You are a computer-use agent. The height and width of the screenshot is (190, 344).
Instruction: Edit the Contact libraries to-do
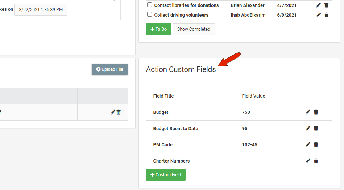click(x=318, y=5)
